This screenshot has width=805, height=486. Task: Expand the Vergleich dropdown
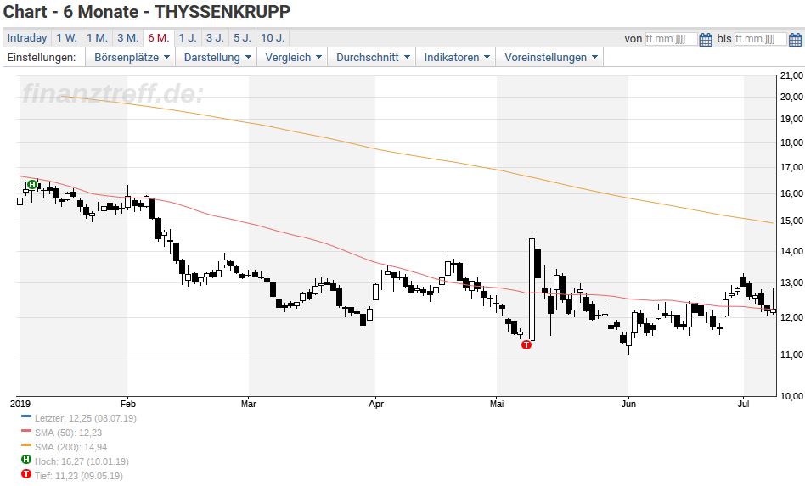tap(293, 58)
